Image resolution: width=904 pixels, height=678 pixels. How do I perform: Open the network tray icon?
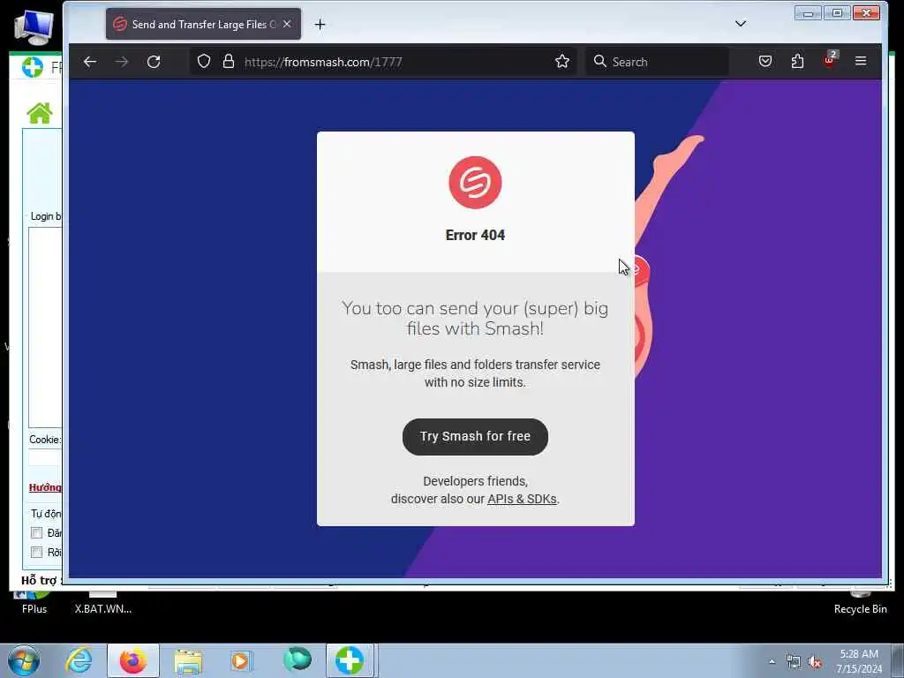[794, 662]
